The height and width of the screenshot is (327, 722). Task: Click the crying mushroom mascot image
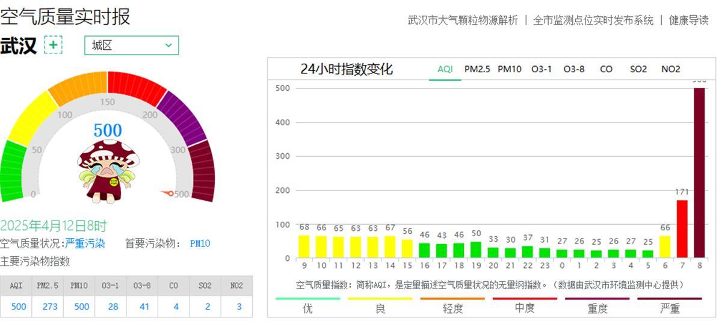click(x=108, y=171)
